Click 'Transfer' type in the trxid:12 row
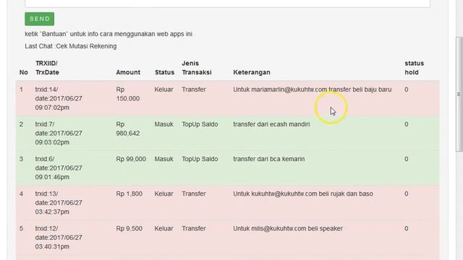Screen dimensions: 463x260 coord(194,228)
